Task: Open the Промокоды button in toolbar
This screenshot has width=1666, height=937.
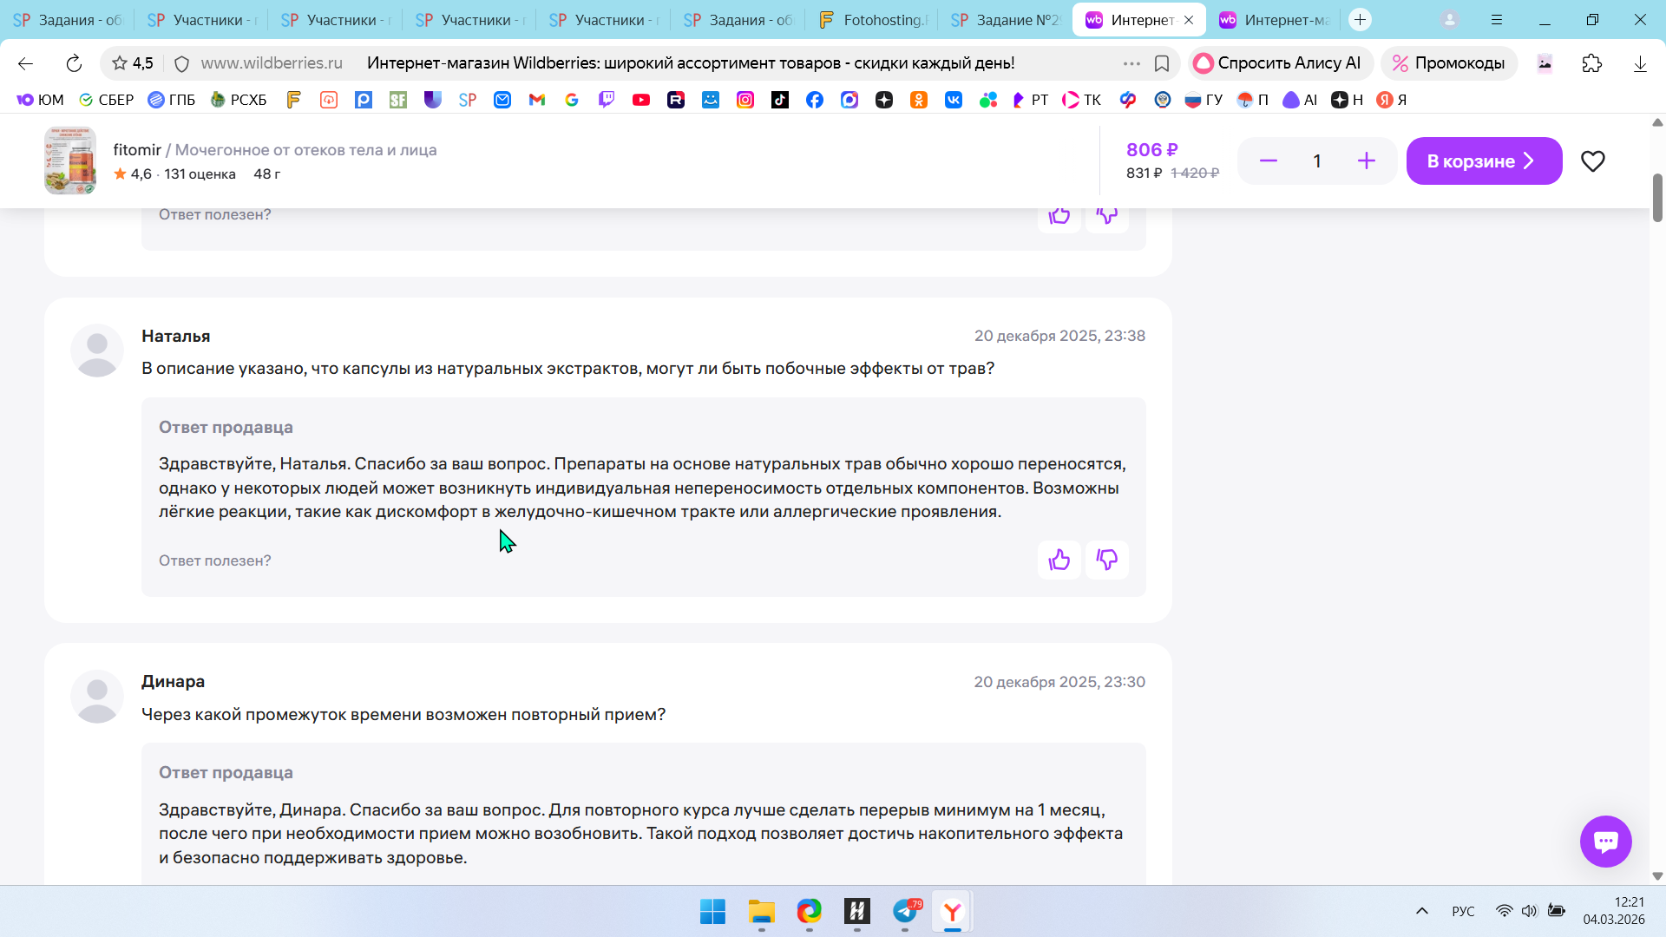Action: point(1448,63)
